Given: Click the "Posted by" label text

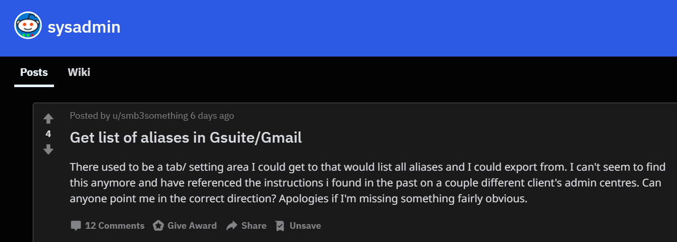Looking at the screenshot, I should pyautogui.click(x=90, y=116).
